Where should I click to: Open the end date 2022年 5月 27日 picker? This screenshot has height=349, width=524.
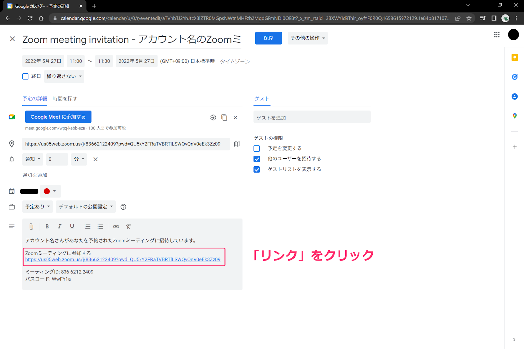click(x=136, y=61)
